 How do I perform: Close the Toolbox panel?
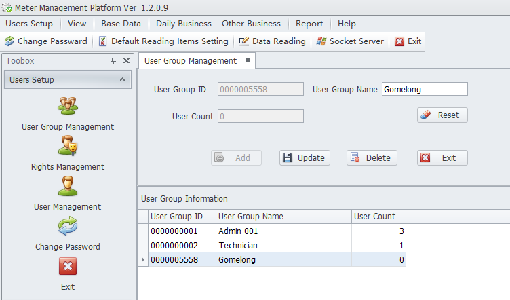(127, 60)
